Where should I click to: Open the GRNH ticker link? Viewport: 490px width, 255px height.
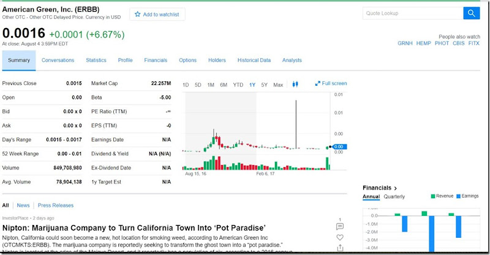(405, 43)
